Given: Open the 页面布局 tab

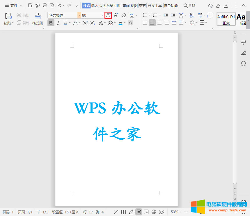Looking at the screenshot, I should [106, 6].
